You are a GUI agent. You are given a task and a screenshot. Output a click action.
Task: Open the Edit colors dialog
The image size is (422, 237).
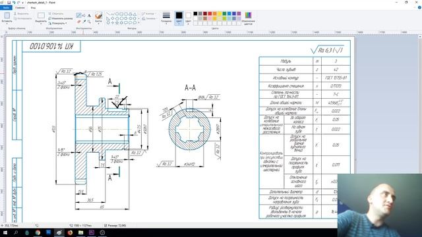248,18
